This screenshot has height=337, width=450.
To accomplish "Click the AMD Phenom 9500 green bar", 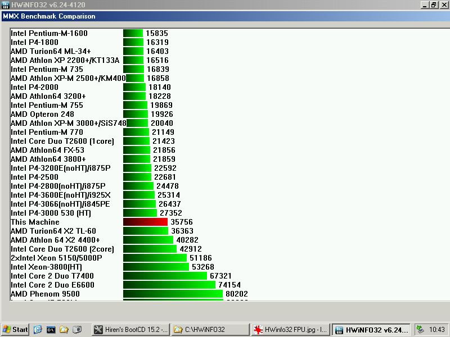I will [173, 294].
